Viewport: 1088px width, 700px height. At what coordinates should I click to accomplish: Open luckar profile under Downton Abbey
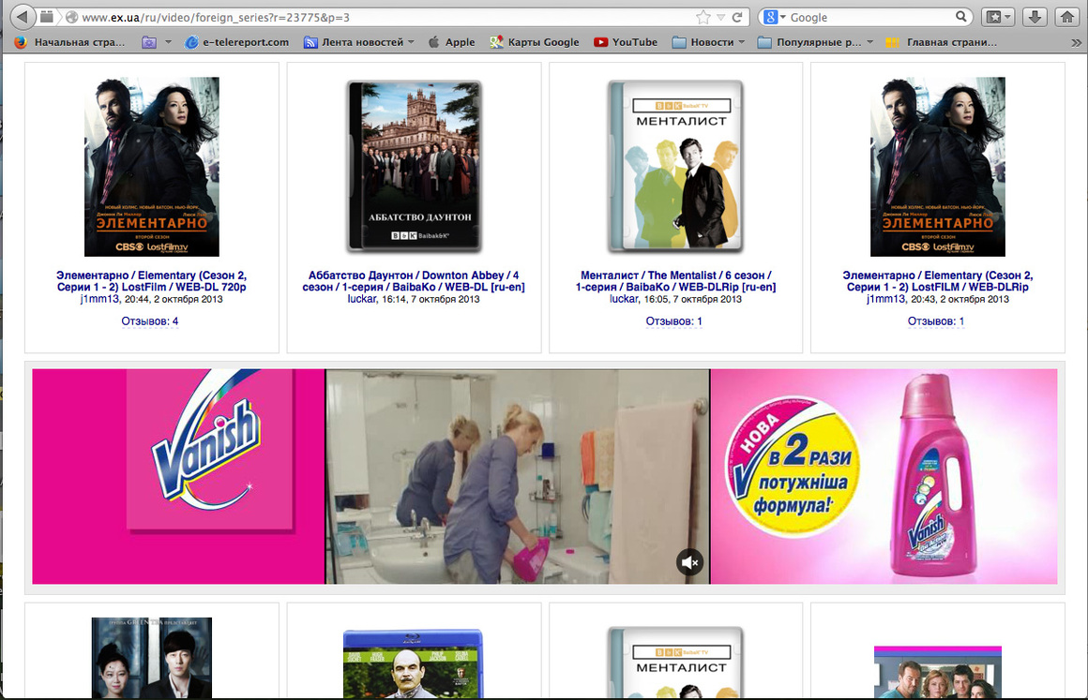click(361, 299)
